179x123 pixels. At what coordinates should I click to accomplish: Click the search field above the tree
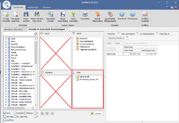point(19,34)
